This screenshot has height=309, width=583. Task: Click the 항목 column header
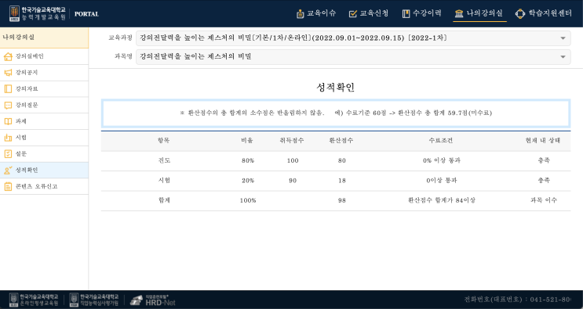pos(163,141)
